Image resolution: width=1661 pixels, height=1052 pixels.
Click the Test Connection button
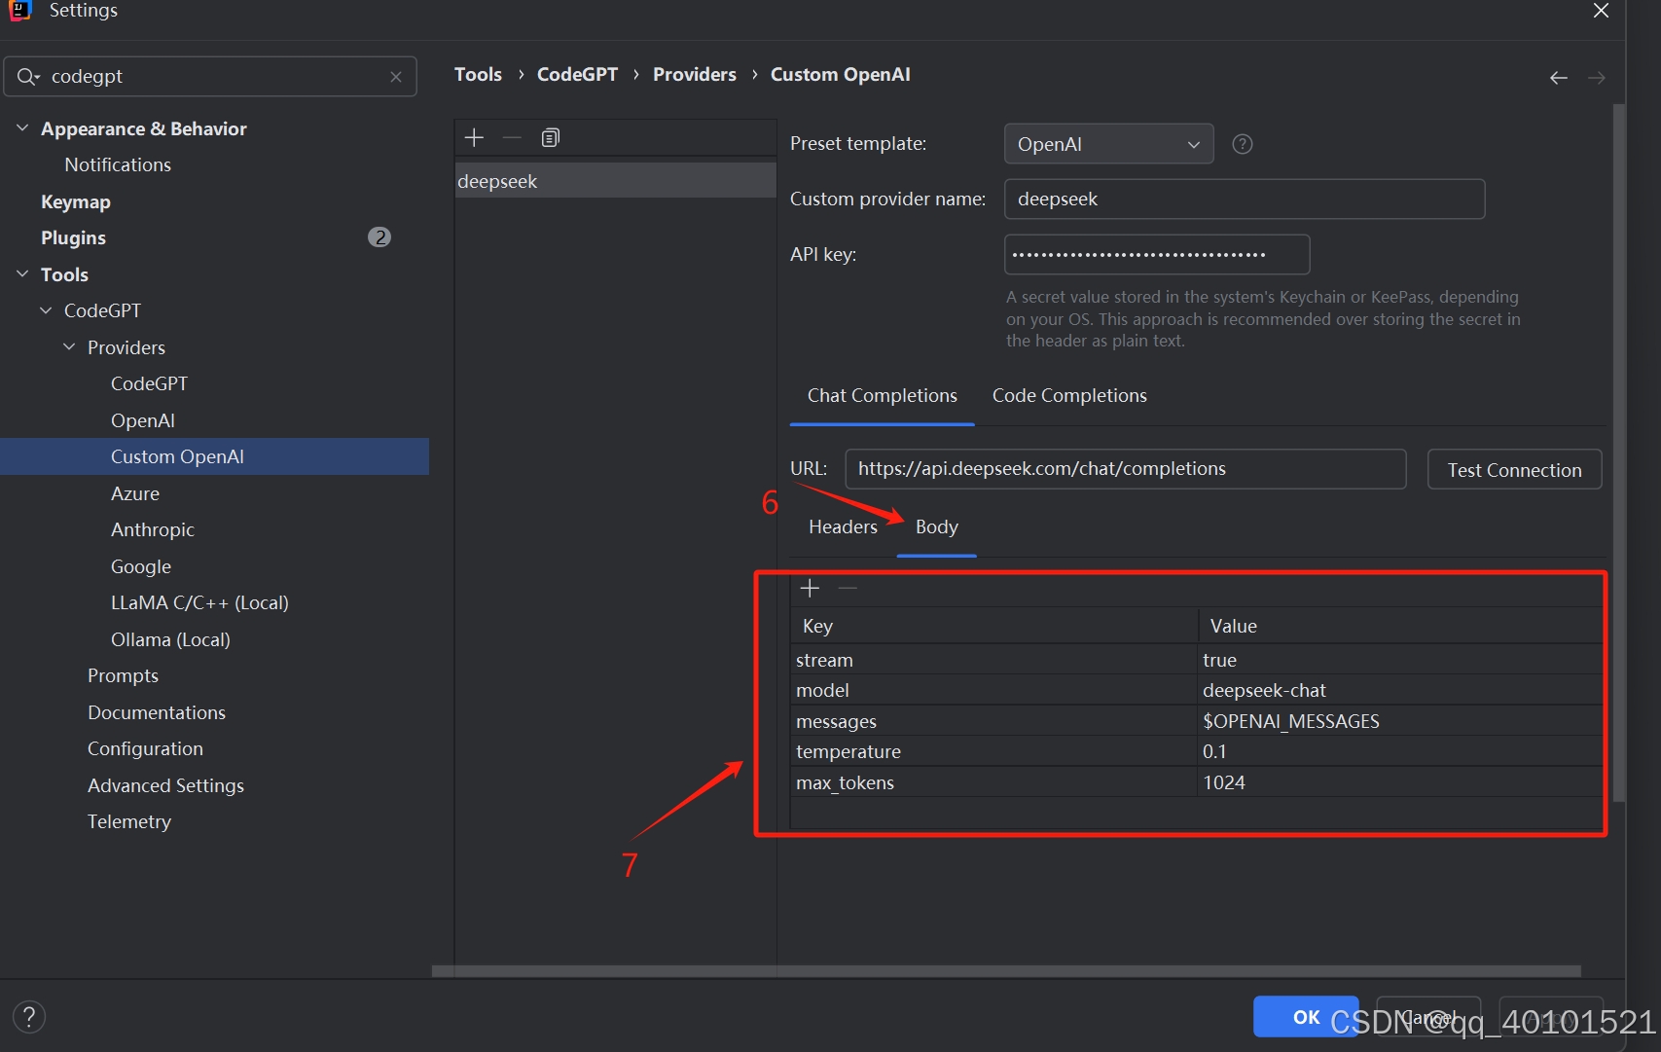pyautogui.click(x=1514, y=470)
